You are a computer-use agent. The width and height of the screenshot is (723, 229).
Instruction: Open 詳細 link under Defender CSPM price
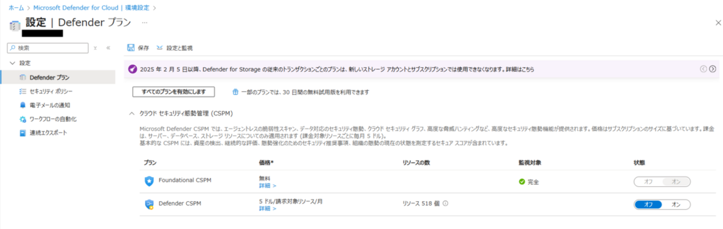coord(267,209)
